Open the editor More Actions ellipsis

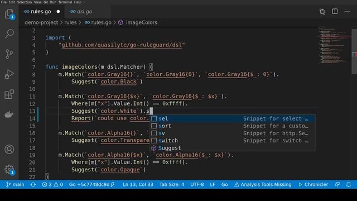point(347,11)
